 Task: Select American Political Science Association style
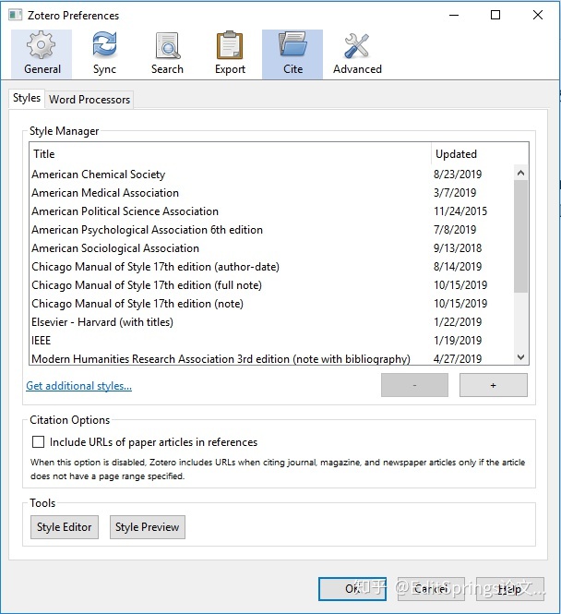272,211
